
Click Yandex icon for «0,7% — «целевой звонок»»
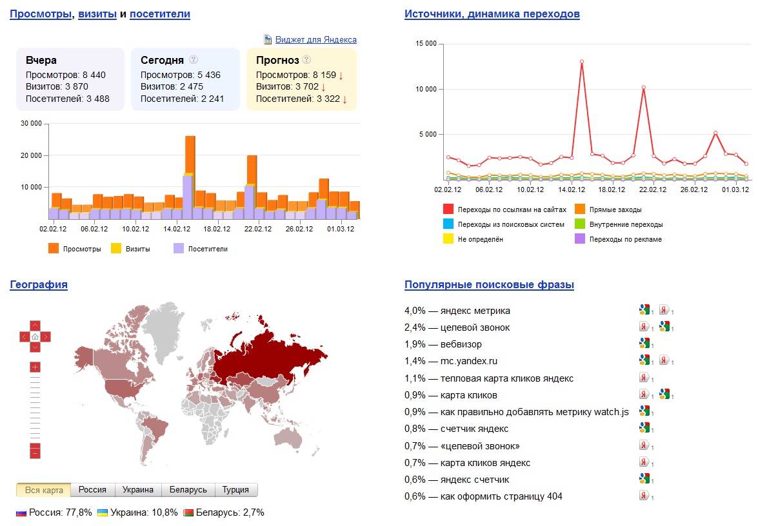[x=644, y=445]
